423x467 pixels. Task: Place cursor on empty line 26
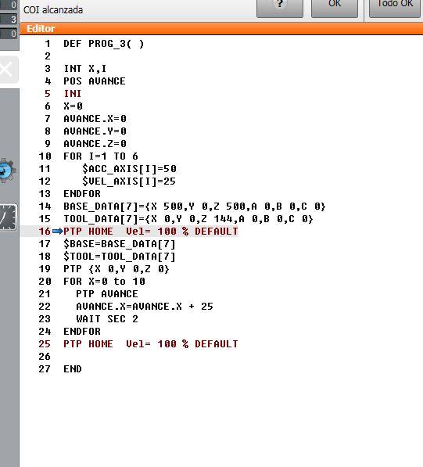(221, 357)
